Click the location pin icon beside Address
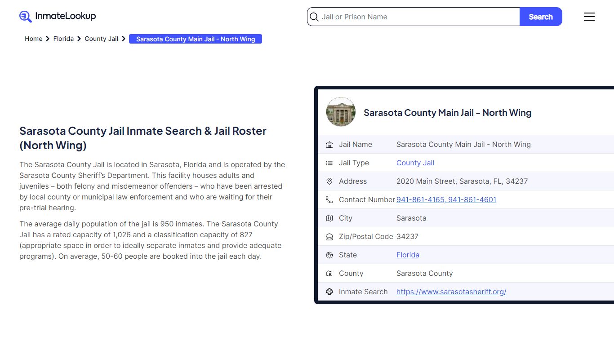This screenshot has height=345, width=614. click(329, 181)
